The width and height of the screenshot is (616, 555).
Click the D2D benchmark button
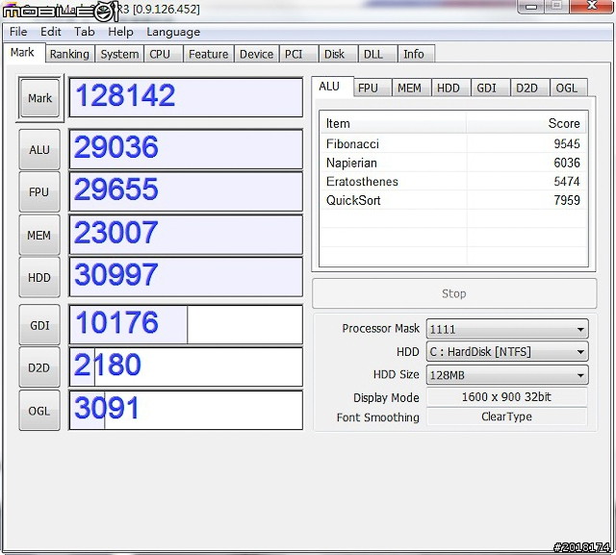(38, 367)
